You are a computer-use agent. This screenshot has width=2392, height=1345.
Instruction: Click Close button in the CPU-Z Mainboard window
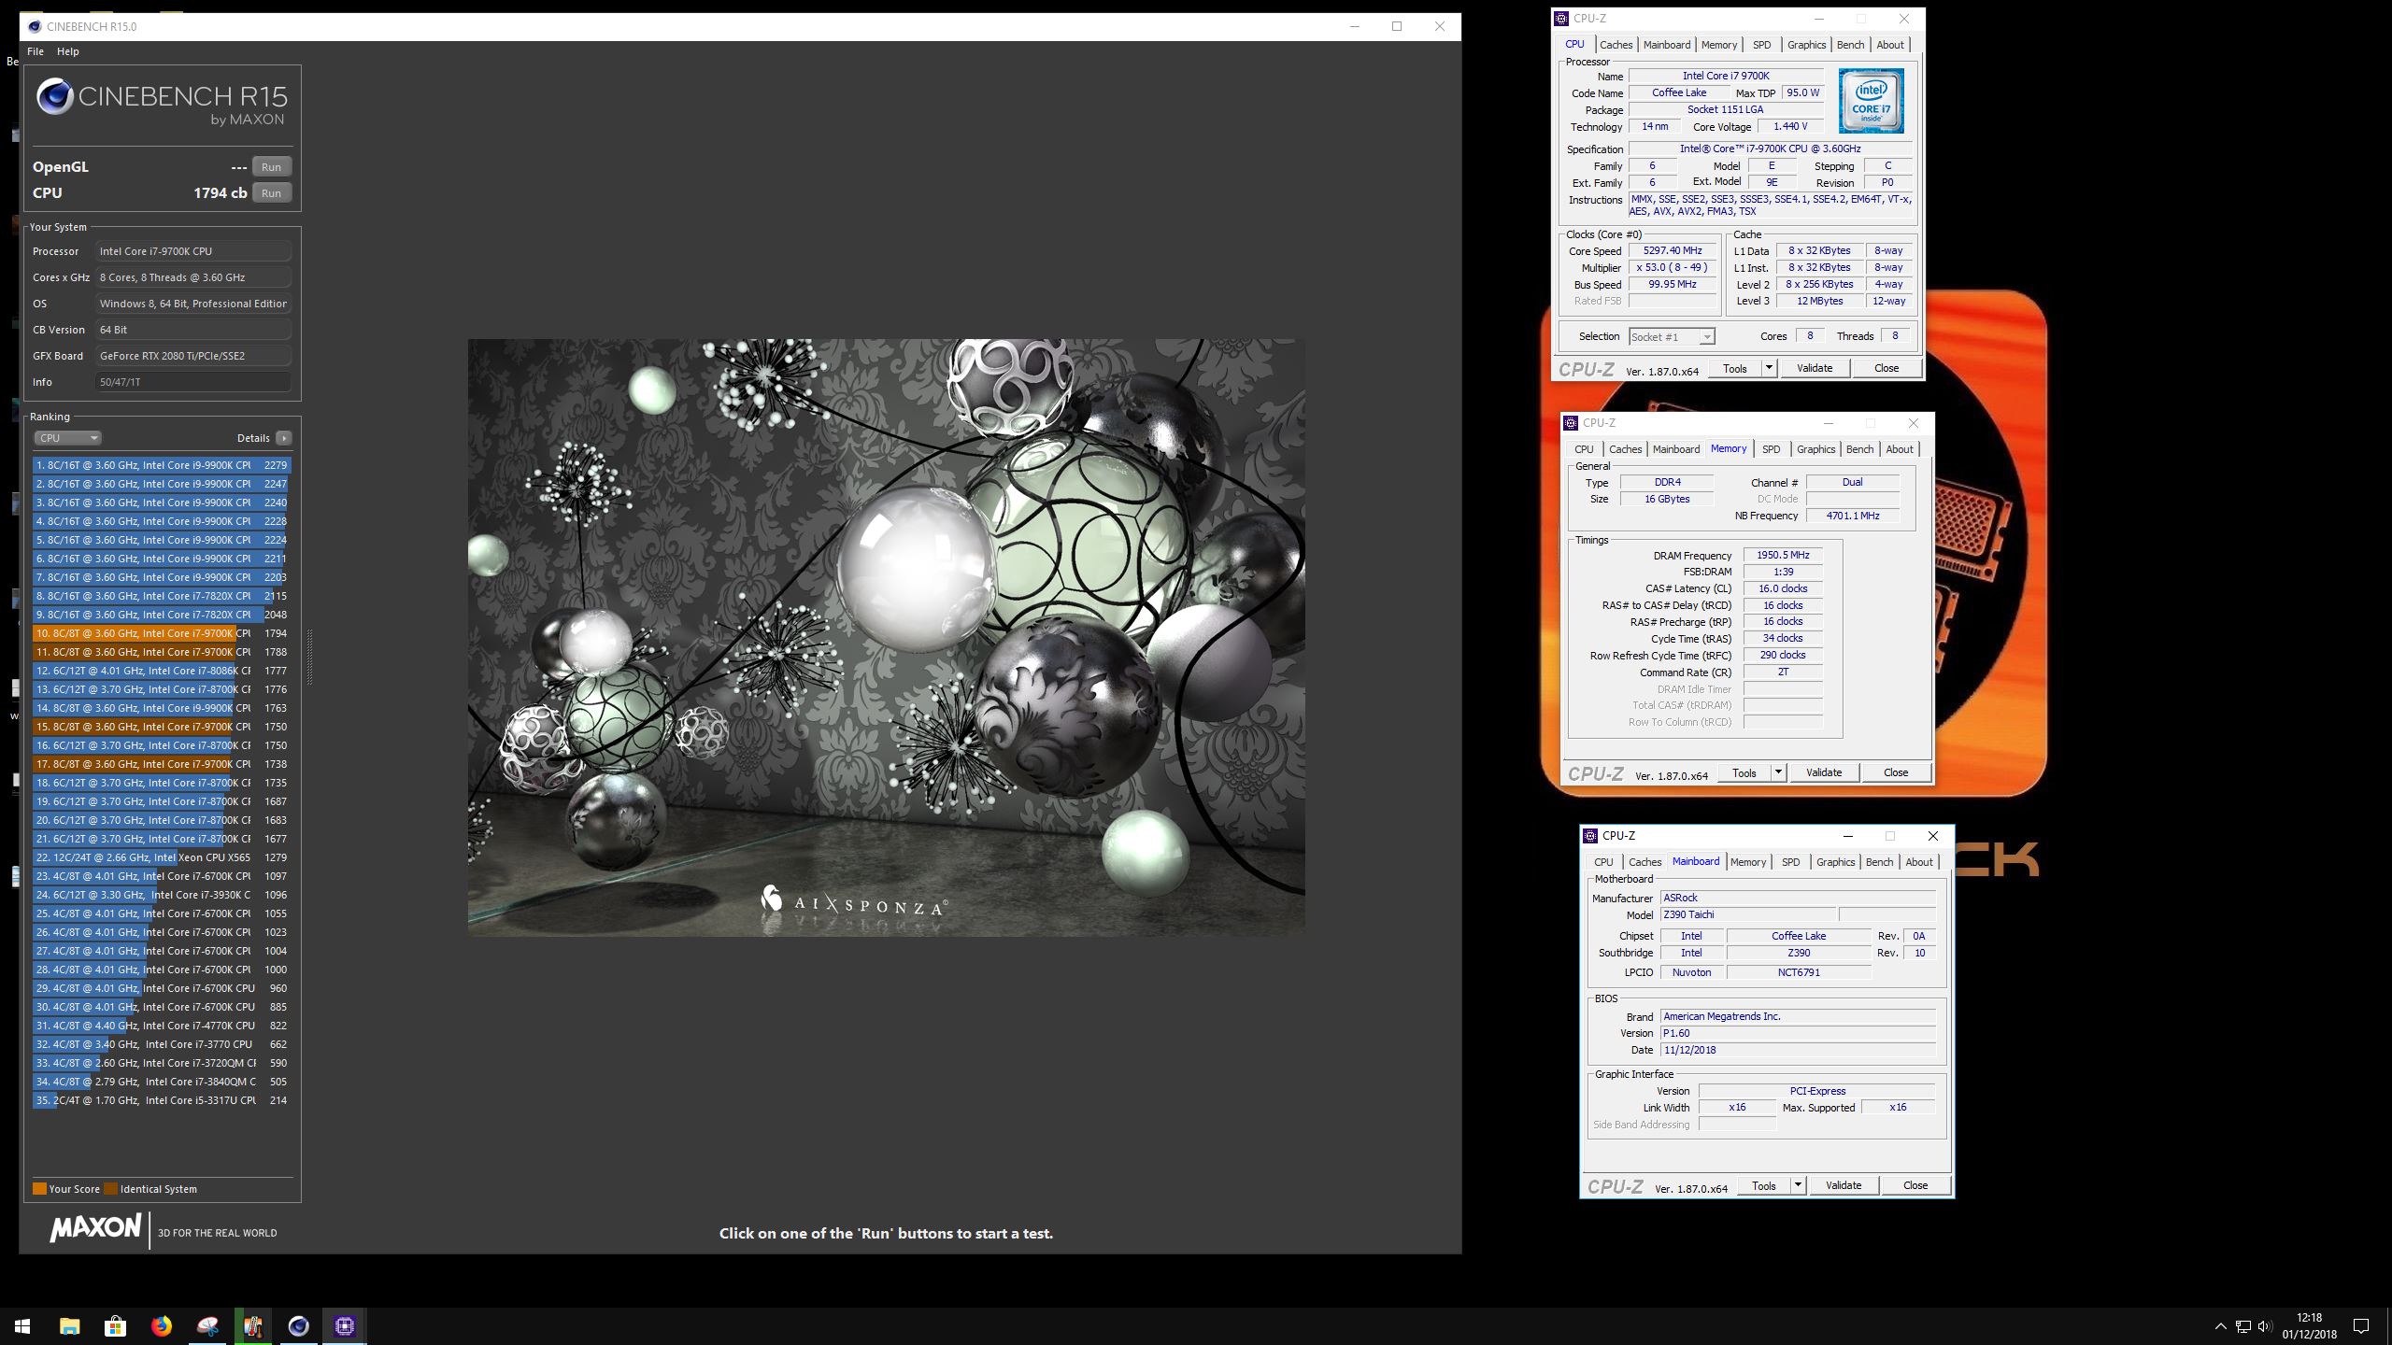click(x=1915, y=1185)
